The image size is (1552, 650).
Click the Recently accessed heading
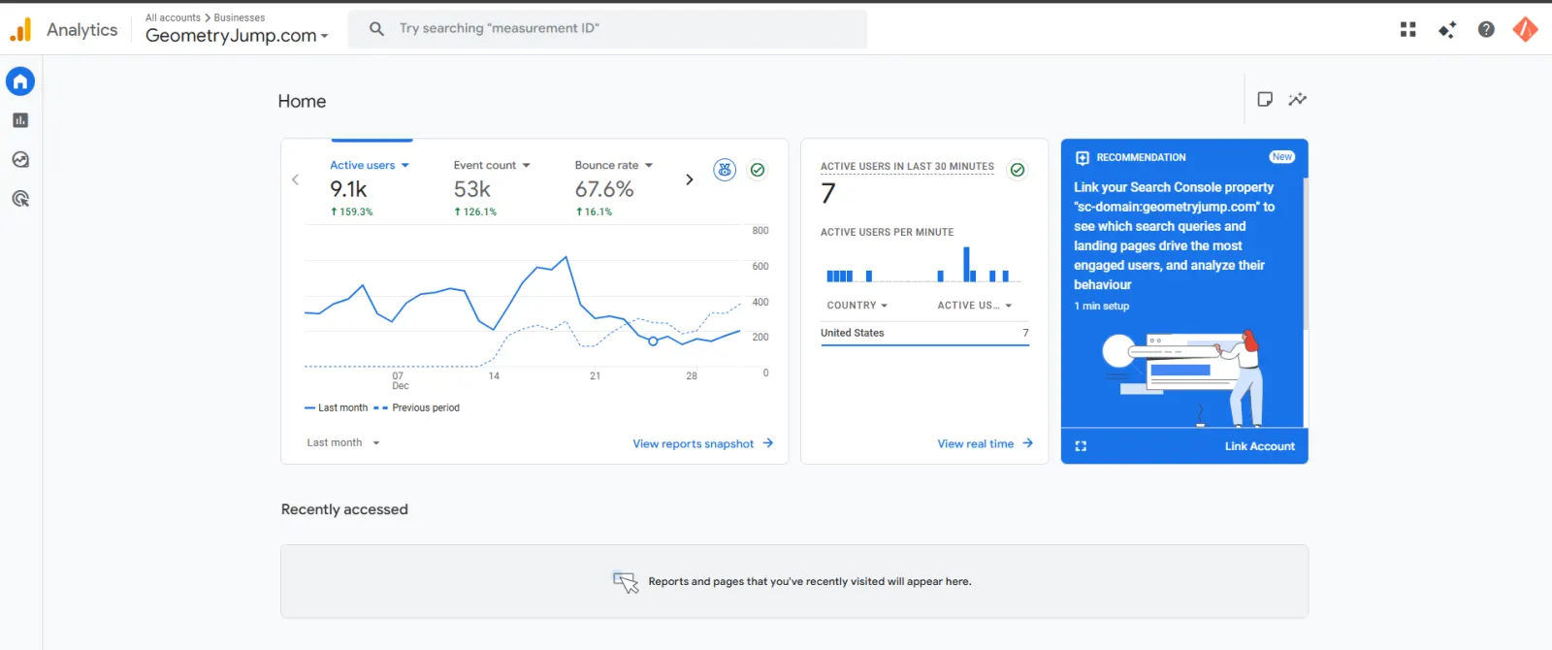point(344,509)
